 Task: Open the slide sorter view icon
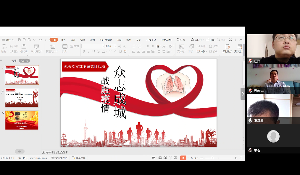[x=165, y=158]
